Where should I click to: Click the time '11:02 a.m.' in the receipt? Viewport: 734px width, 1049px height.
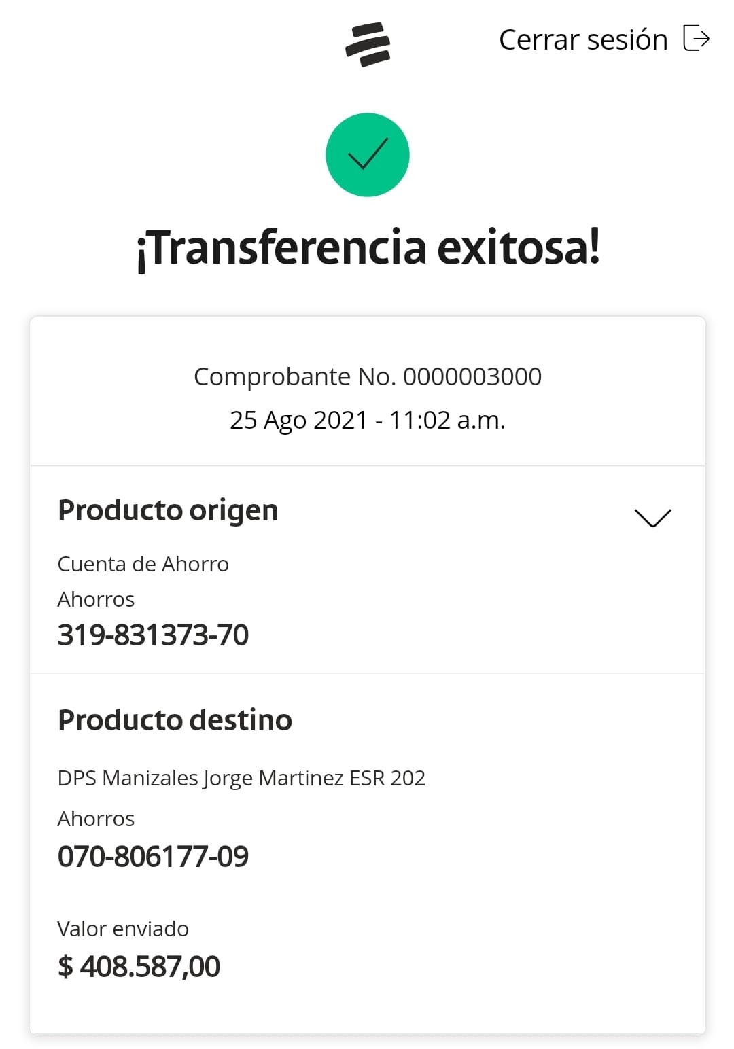(x=447, y=420)
